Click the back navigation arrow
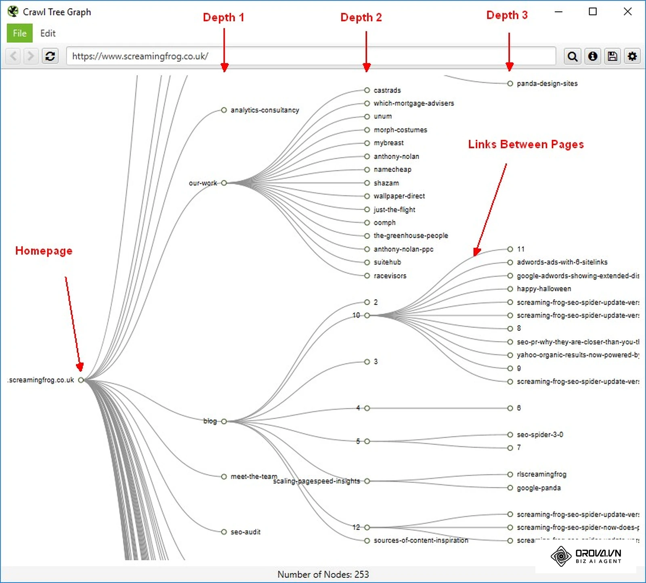Image resolution: width=646 pixels, height=583 pixels. (x=13, y=56)
